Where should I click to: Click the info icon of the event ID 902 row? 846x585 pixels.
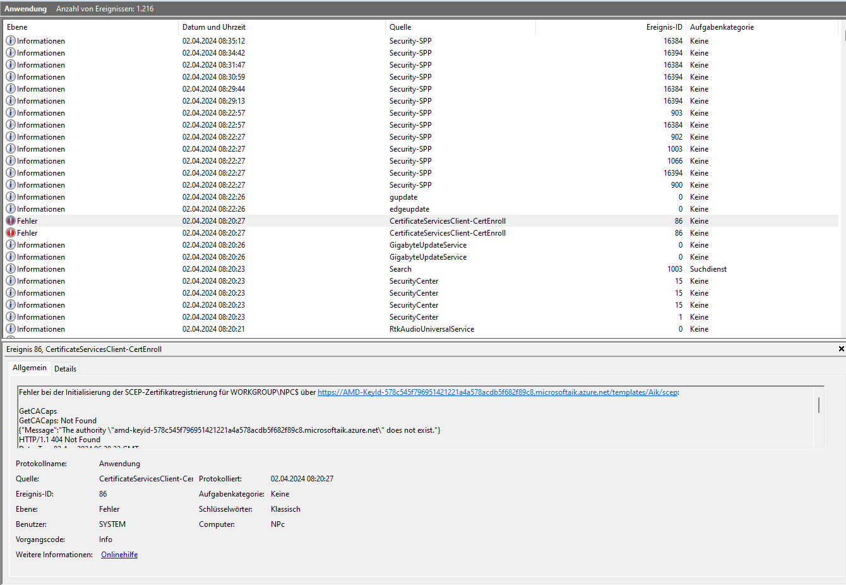tap(11, 136)
